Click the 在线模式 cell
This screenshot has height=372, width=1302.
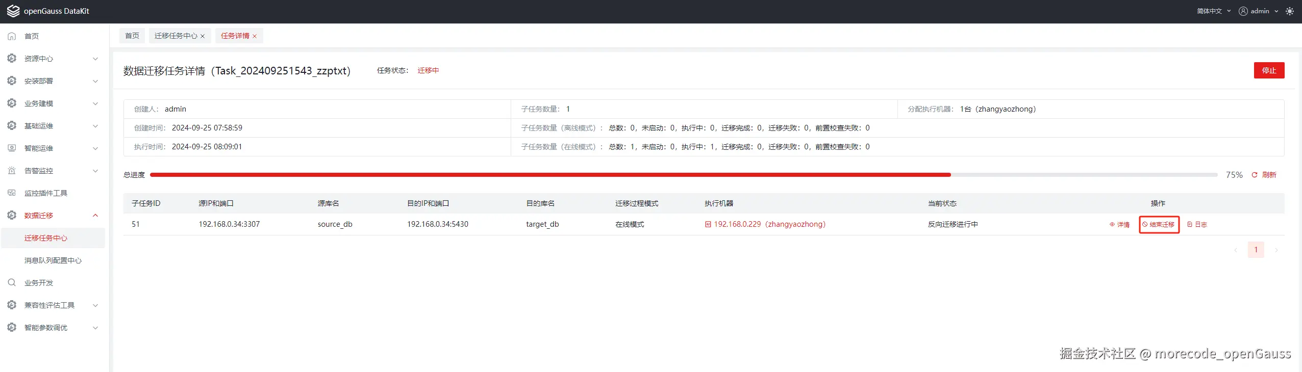pyautogui.click(x=630, y=224)
